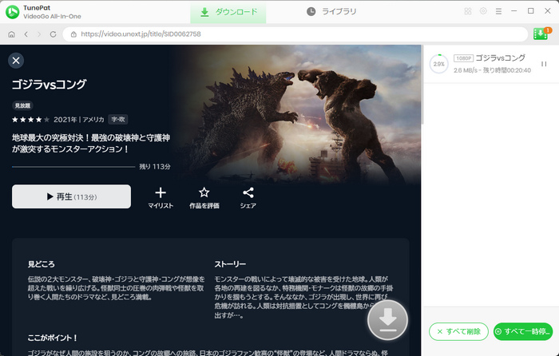The image size is (559, 356).
Task: Open settings gear in title bar
Action: pos(483,11)
